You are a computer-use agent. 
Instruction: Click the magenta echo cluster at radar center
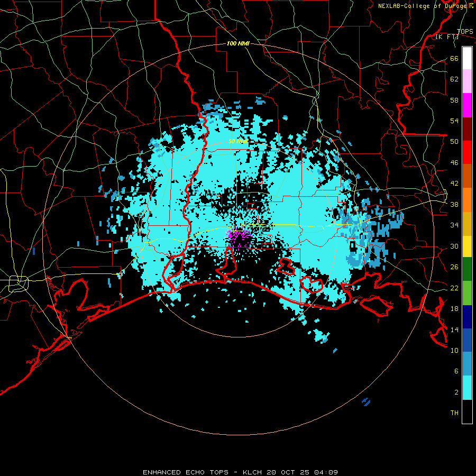point(239,239)
